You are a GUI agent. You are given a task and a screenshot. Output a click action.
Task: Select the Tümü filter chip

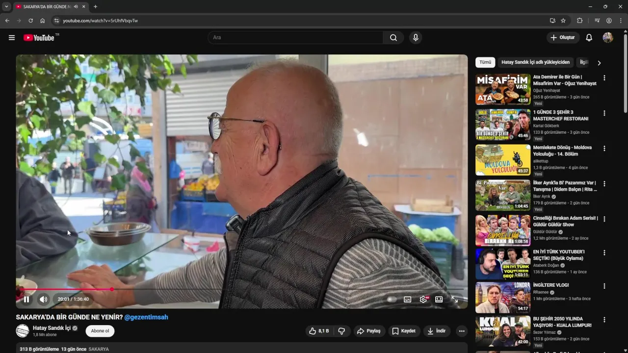(485, 62)
